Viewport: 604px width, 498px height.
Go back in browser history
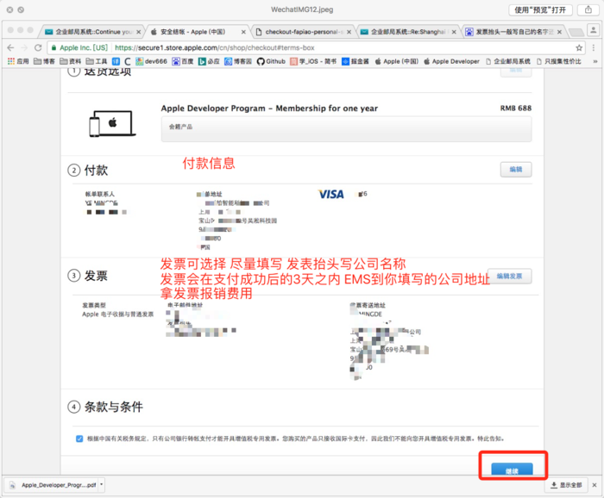coord(10,47)
